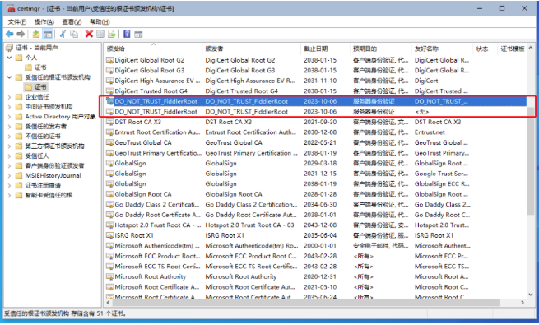Expand the 不信任的证书 tree node
Screen dimensions: 539x325
point(10,137)
